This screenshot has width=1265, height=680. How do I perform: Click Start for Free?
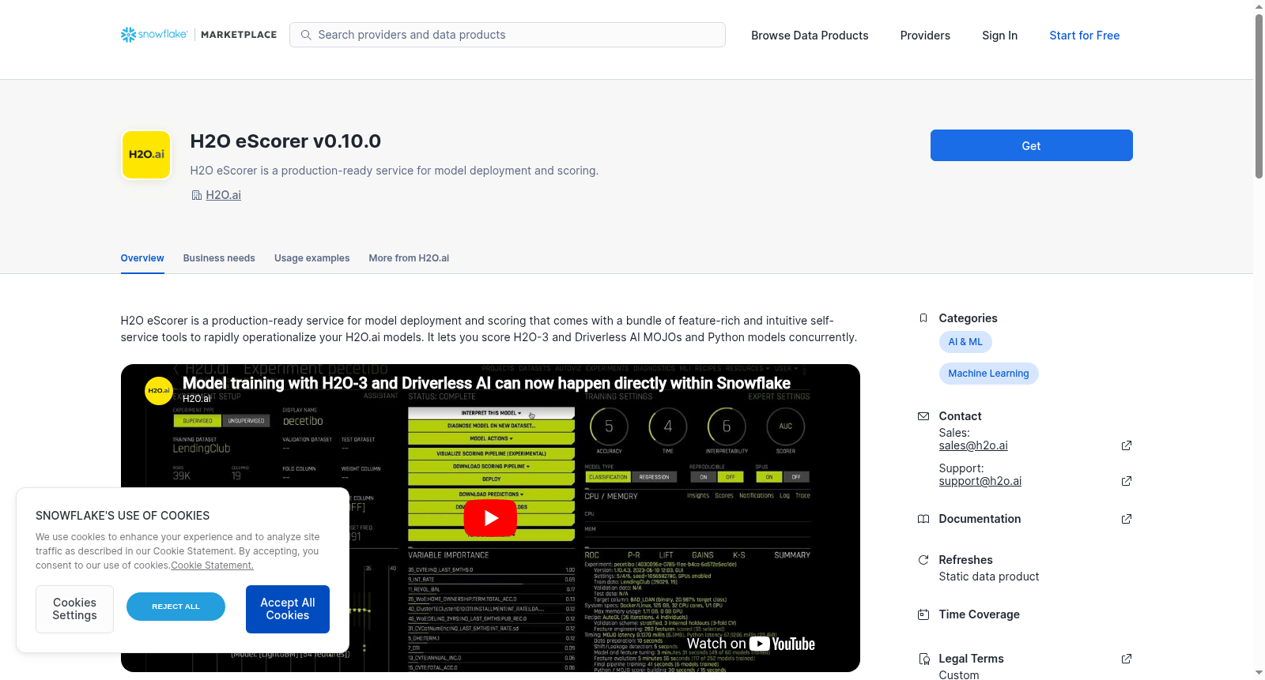(x=1084, y=36)
